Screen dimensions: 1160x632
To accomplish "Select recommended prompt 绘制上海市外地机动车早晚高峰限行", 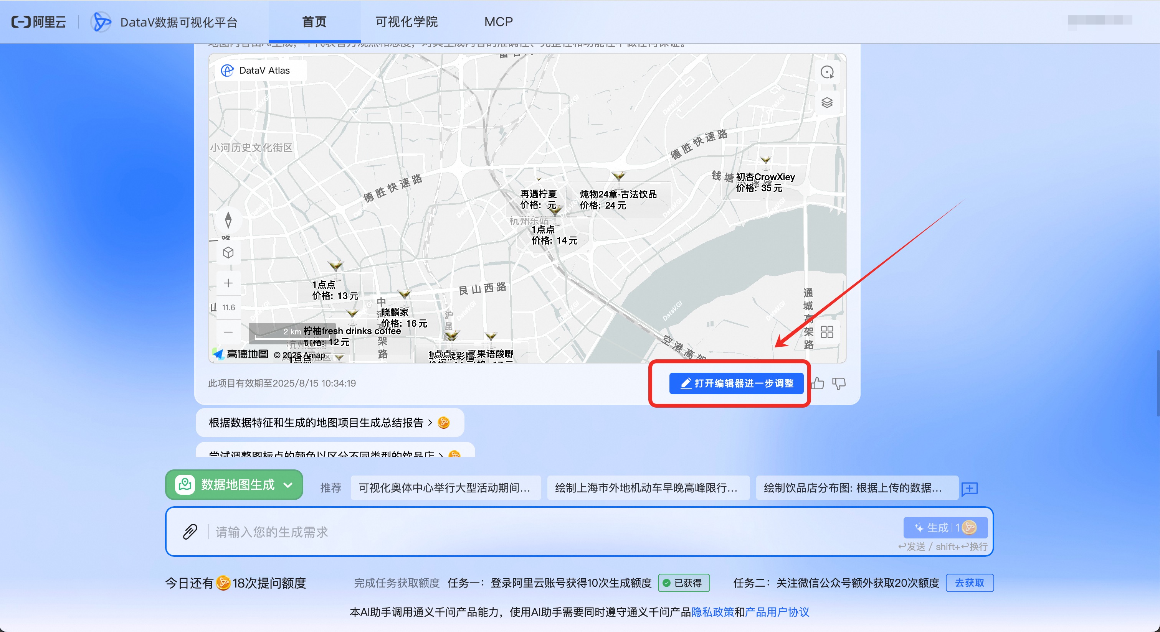I will pyautogui.click(x=648, y=488).
